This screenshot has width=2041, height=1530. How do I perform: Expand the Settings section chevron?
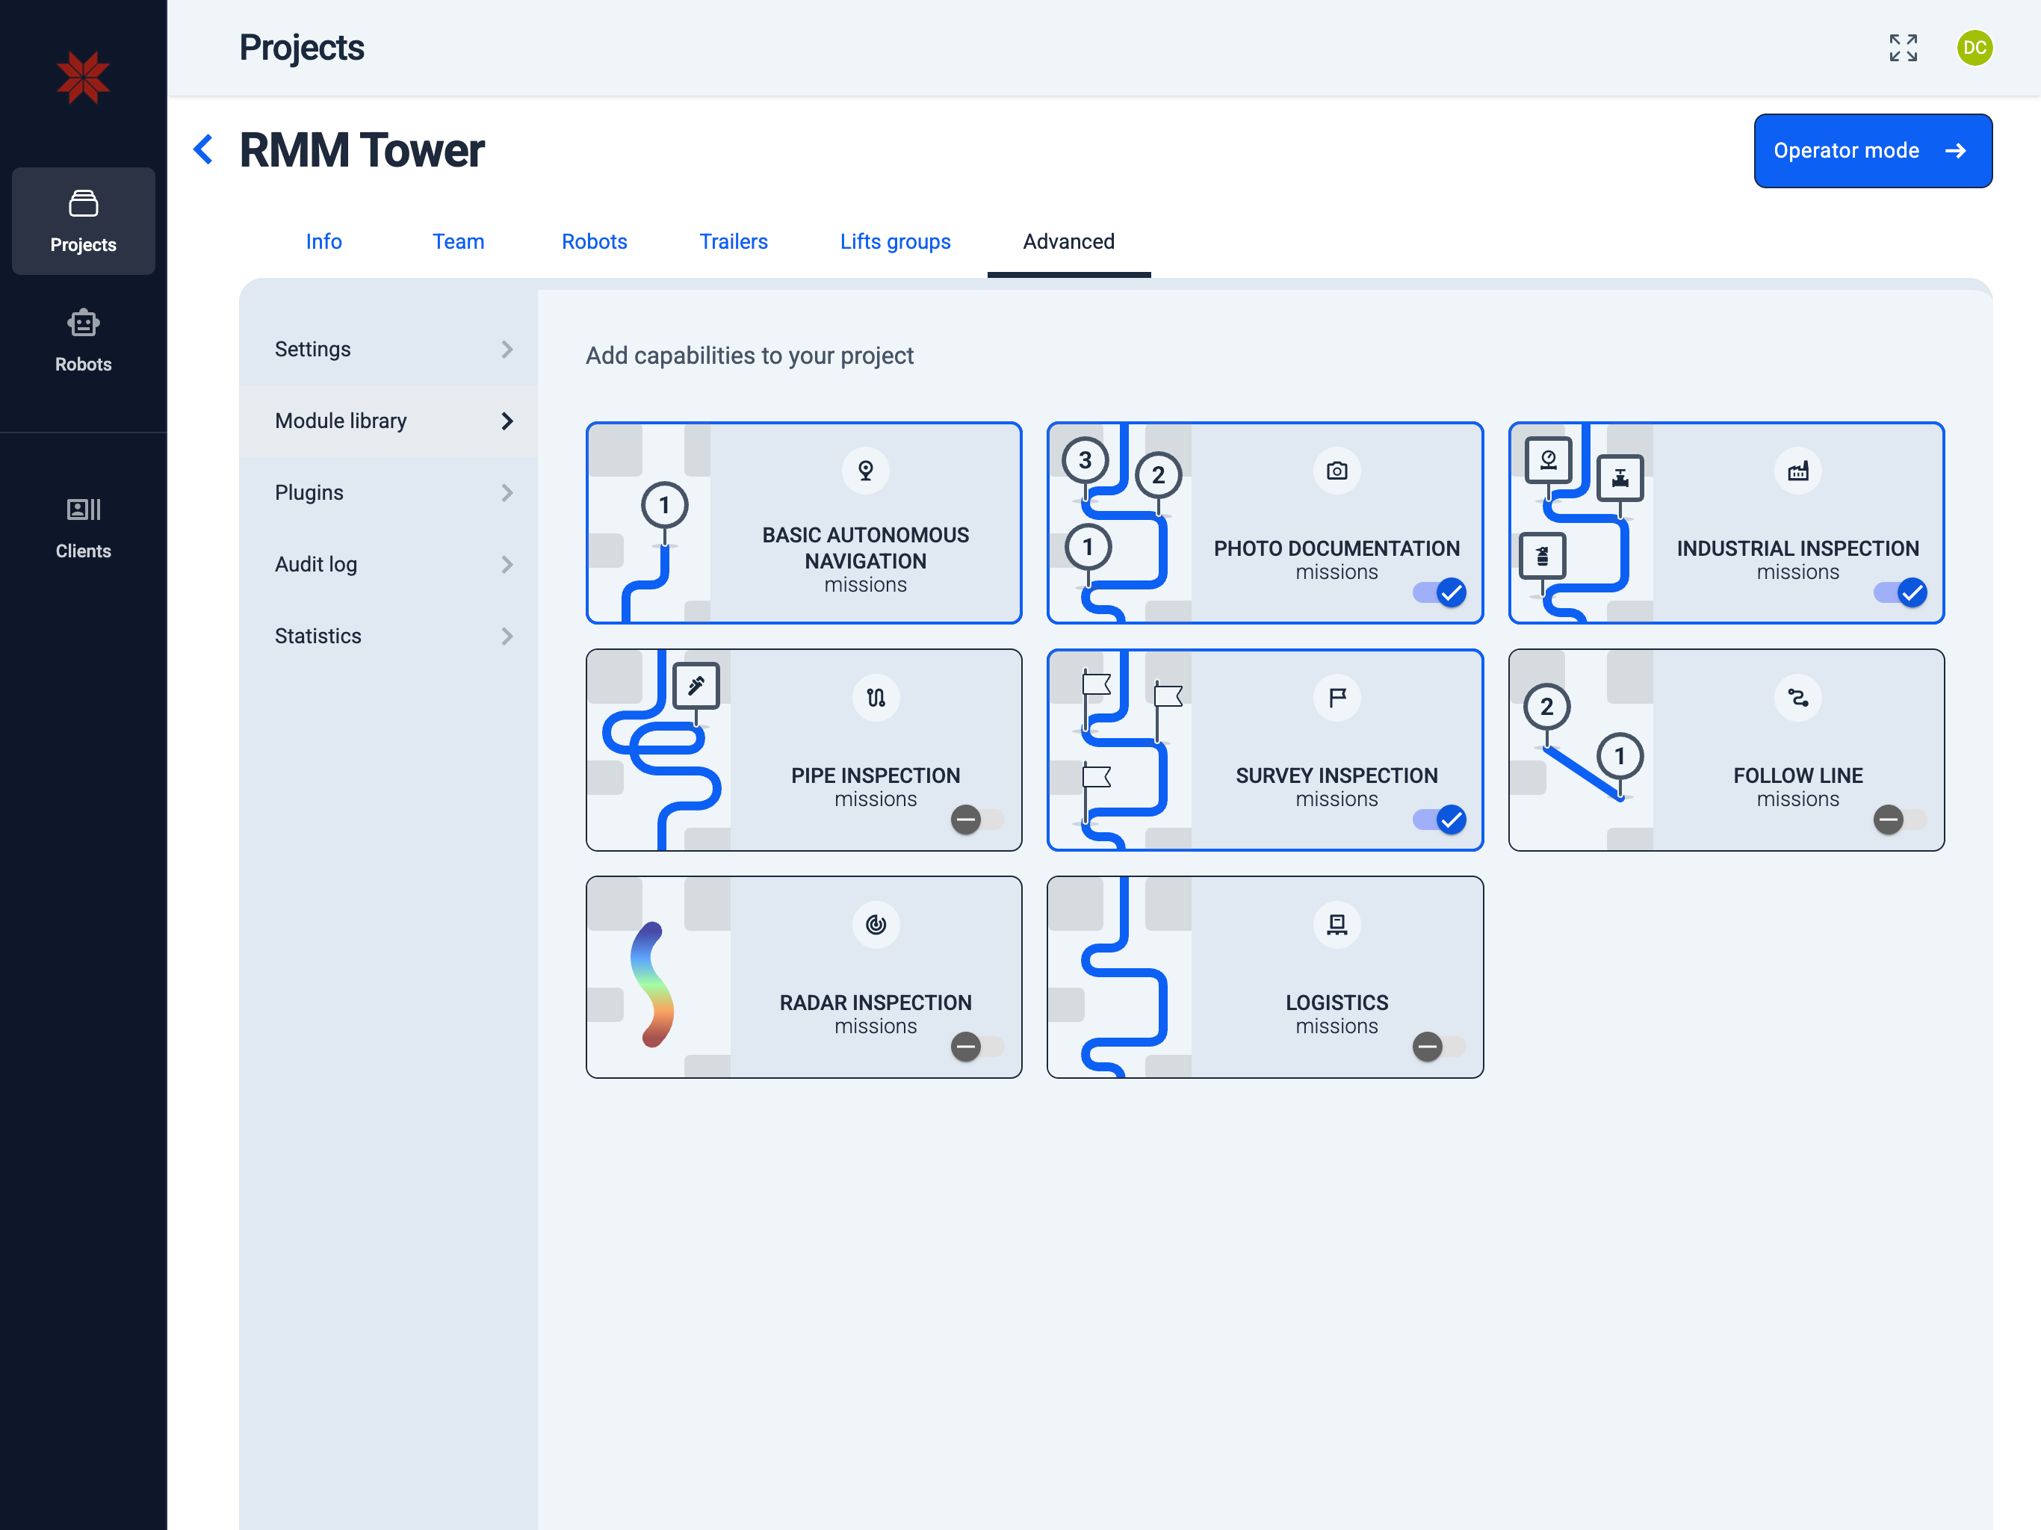[507, 350]
